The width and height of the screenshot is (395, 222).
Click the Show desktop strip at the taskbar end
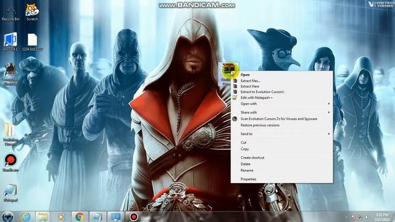pyautogui.click(x=393, y=216)
